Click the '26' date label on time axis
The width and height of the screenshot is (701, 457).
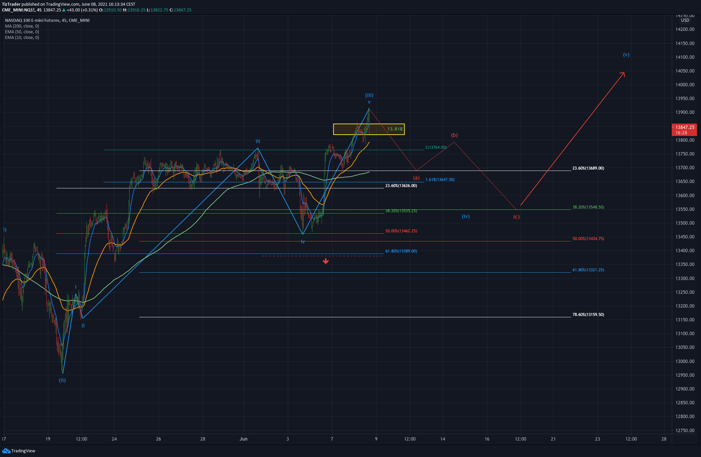click(x=159, y=439)
